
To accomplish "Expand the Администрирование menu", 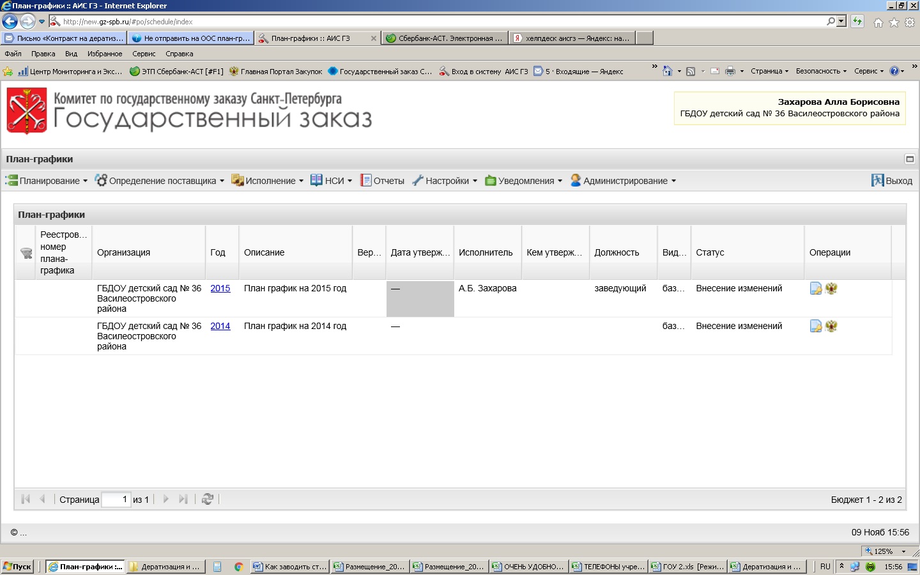I will click(623, 181).
